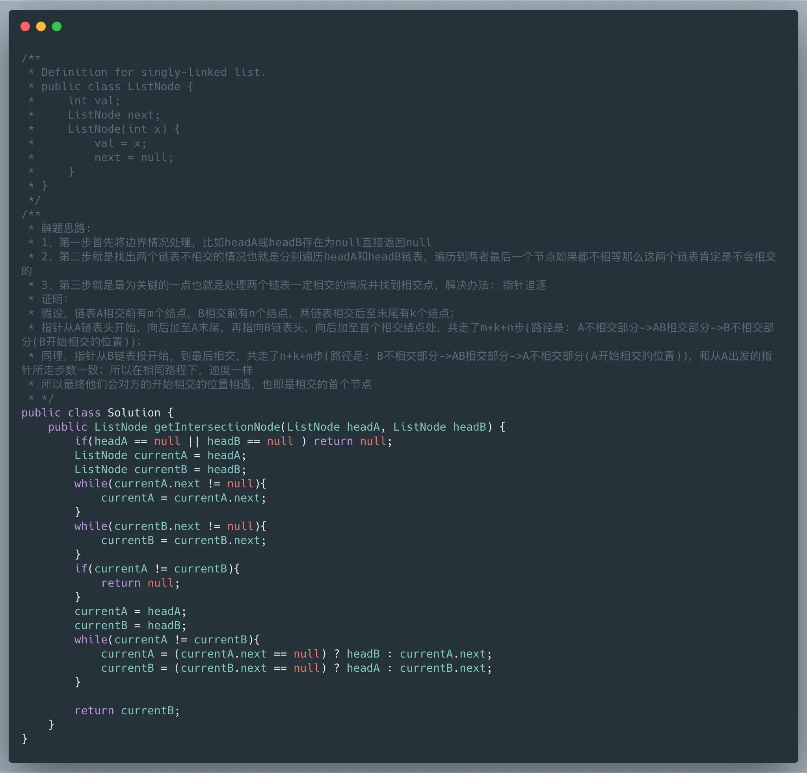Click the class name Solution
The height and width of the screenshot is (773, 807).
pos(134,413)
